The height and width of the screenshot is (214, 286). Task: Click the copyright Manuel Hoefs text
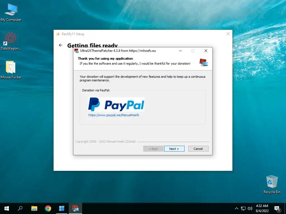tap(106, 142)
